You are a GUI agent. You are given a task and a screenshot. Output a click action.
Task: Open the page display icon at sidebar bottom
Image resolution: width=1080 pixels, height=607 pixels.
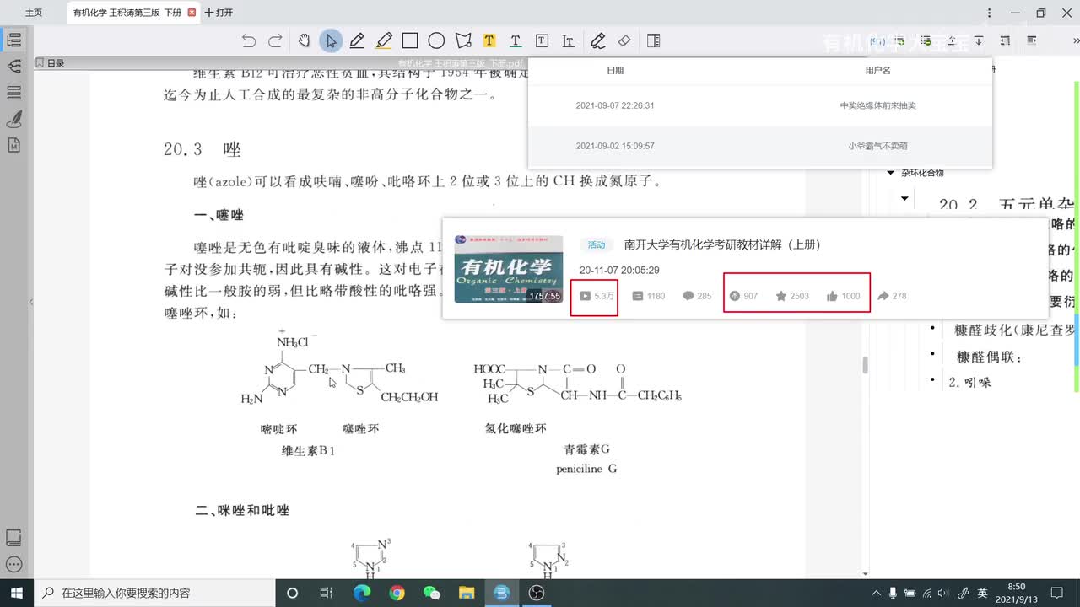[x=13, y=538]
